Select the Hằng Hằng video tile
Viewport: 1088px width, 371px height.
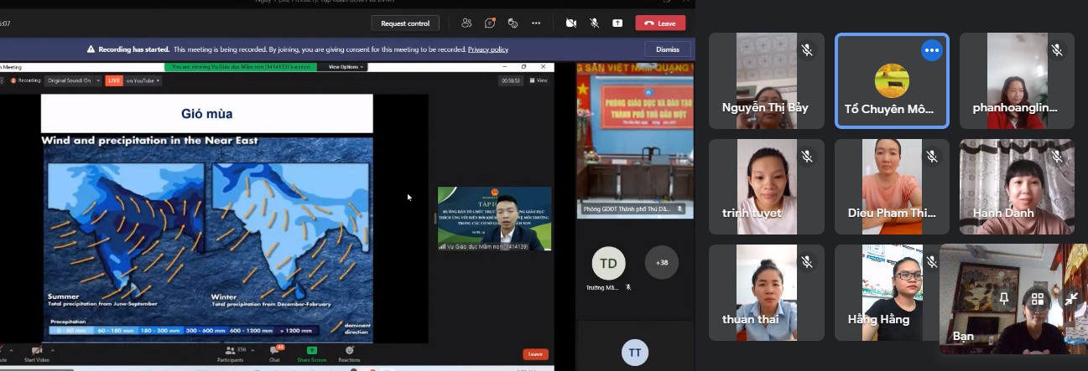point(892,292)
